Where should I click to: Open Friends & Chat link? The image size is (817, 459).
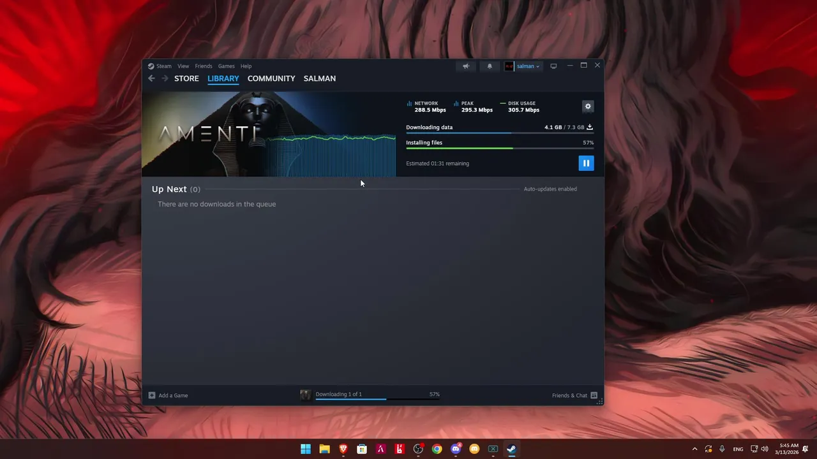[x=569, y=395]
